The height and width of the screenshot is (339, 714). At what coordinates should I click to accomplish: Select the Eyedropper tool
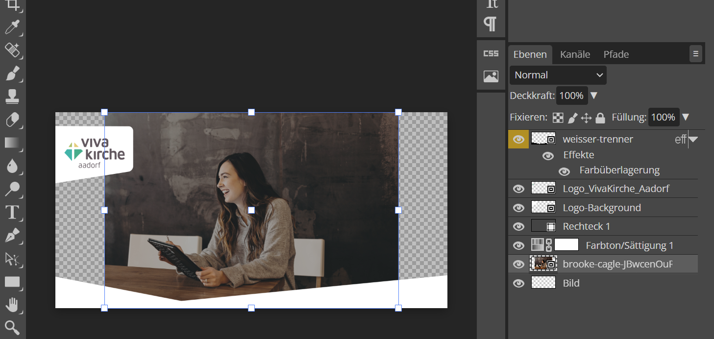[x=12, y=27]
